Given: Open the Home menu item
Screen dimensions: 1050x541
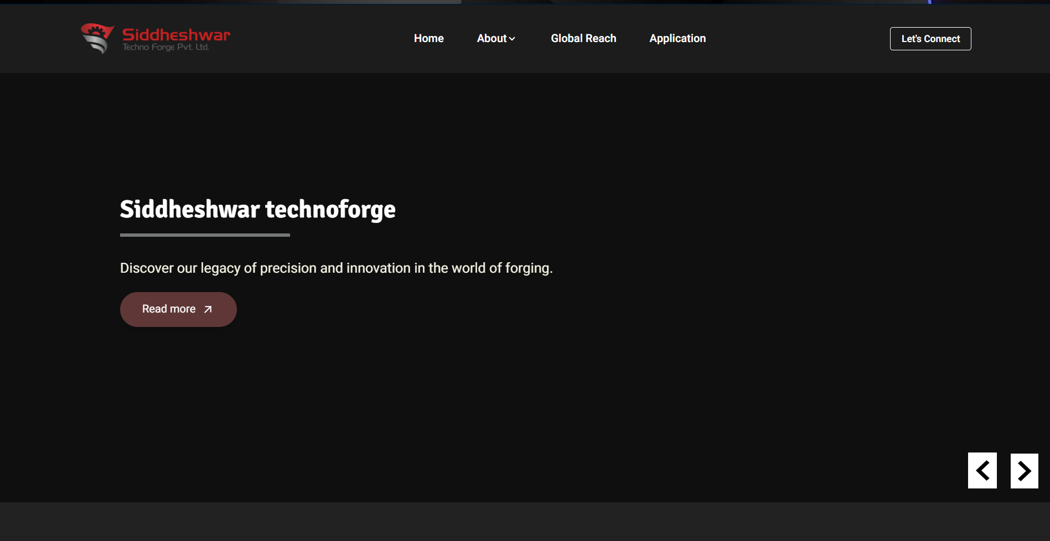Looking at the screenshot, I should tap(429, 38).
